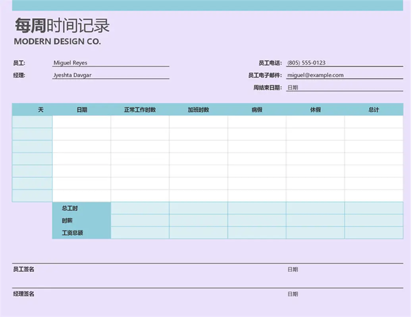
Task: Click the '正常工作时数' column header
Action: coord(140,110)
